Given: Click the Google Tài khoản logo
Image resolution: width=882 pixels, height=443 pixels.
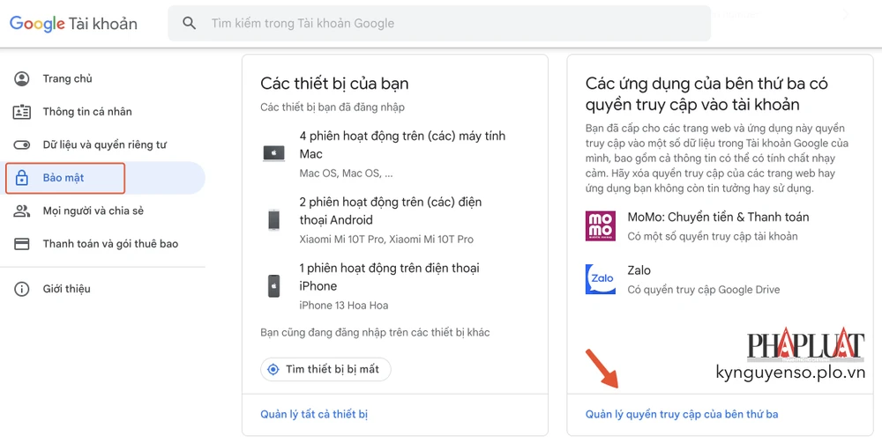Looking at the screenshot, I should point(74,24).
